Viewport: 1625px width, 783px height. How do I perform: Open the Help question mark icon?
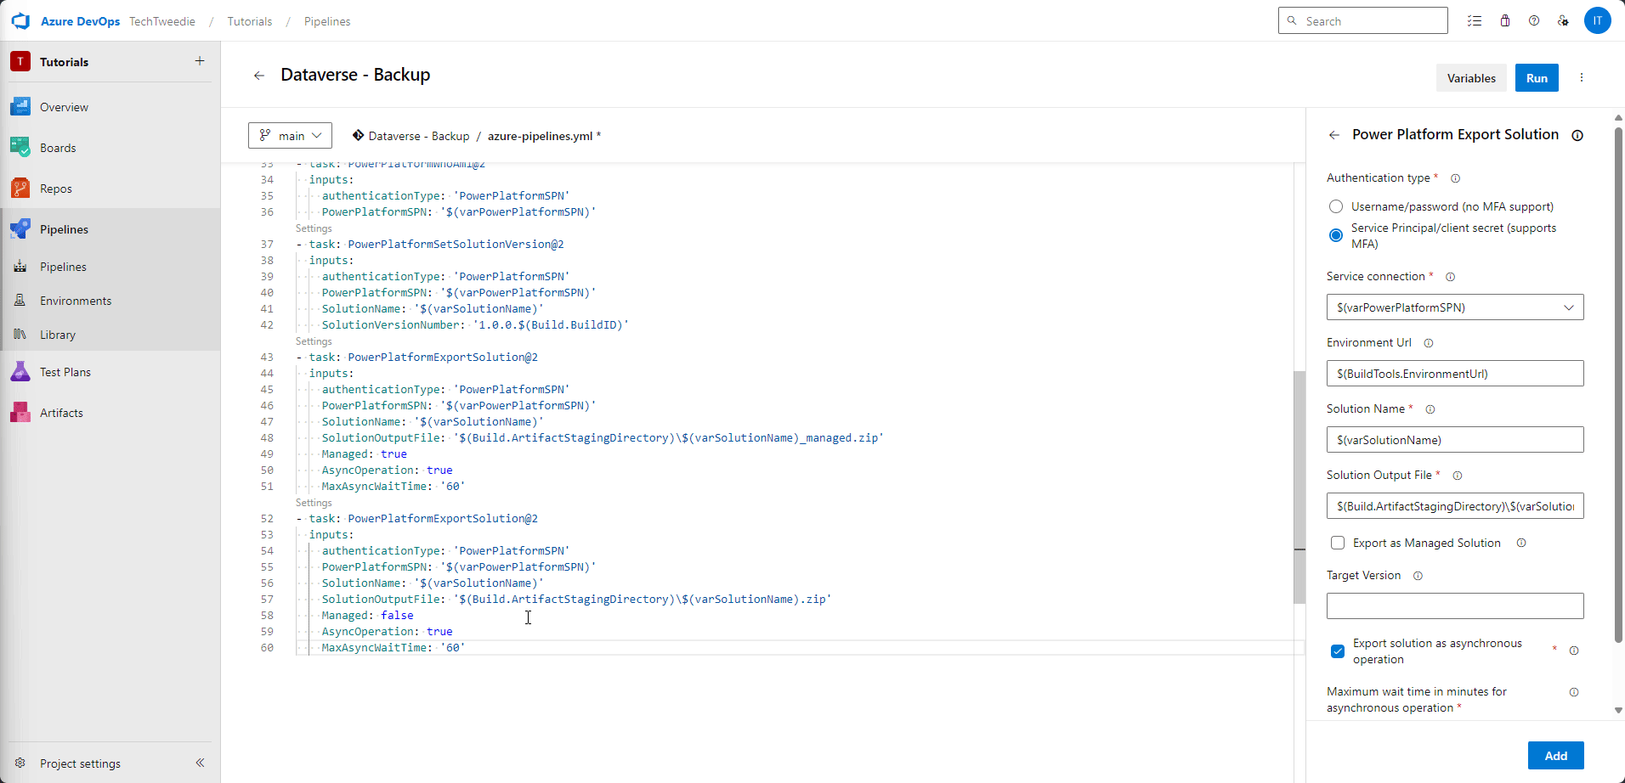pyautogui.click(x=1534, y=20)
